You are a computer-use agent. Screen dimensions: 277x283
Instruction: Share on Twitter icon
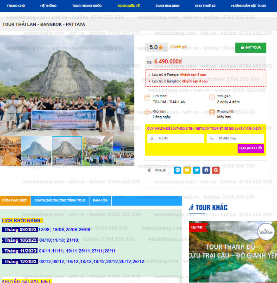click(196, 170)
